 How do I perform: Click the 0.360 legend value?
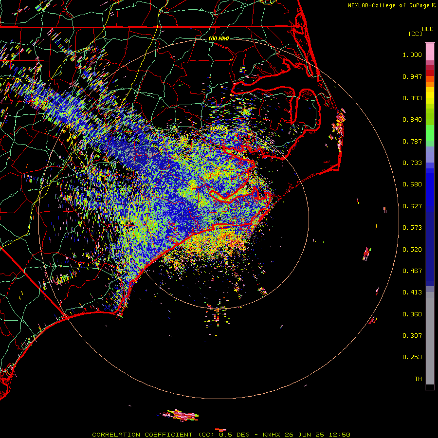[412, 314]
